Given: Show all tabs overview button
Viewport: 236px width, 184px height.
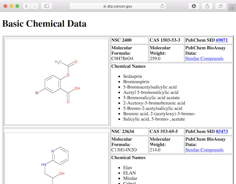Looking at the screenshot, I should (x=221, y=6).
